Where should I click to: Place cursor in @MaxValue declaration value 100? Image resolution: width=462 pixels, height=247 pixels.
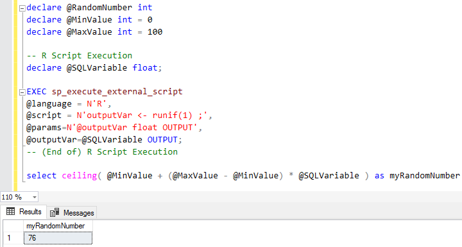point(155,32)
